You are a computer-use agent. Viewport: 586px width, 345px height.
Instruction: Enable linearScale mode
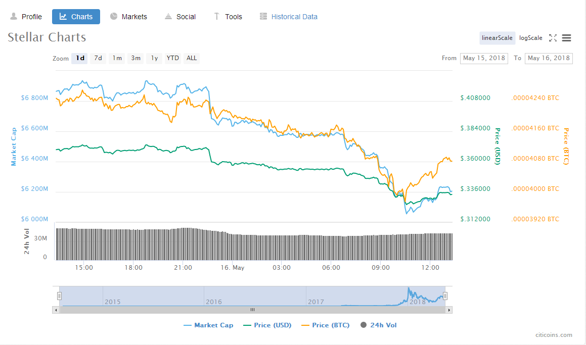[497, 38]
